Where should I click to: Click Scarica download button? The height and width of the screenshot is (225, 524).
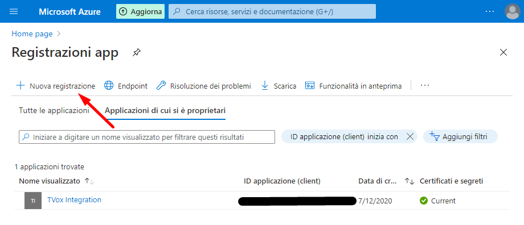[279, 86]
